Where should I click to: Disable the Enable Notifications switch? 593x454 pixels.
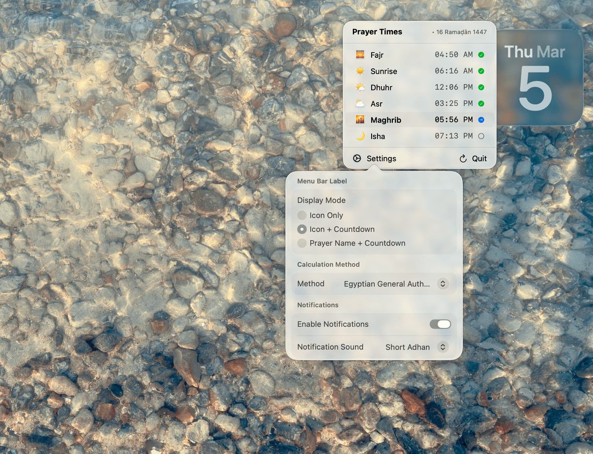coord(440,324)
